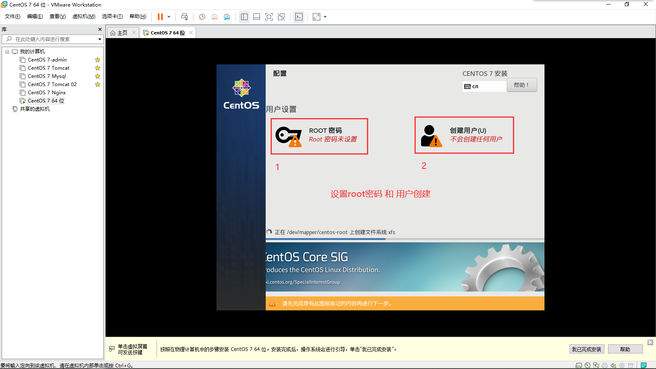The height and width of the screenshot is (369, 656).
Task: Toggle favorite star for CentOS 7 Tomcat 02
Action: [98, 84]
